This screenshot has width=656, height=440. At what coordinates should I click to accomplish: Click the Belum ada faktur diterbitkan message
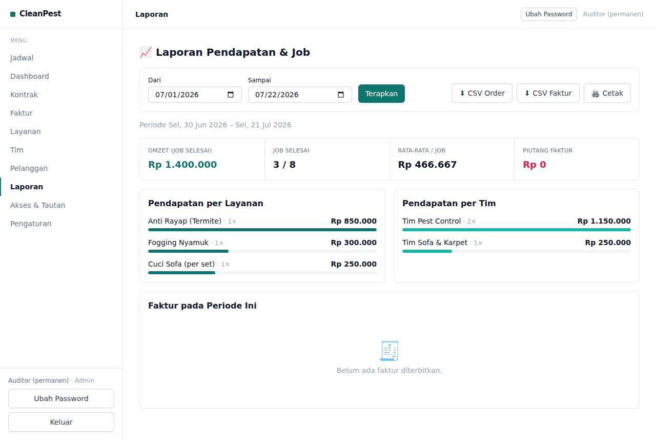click(x=389, y=370)
